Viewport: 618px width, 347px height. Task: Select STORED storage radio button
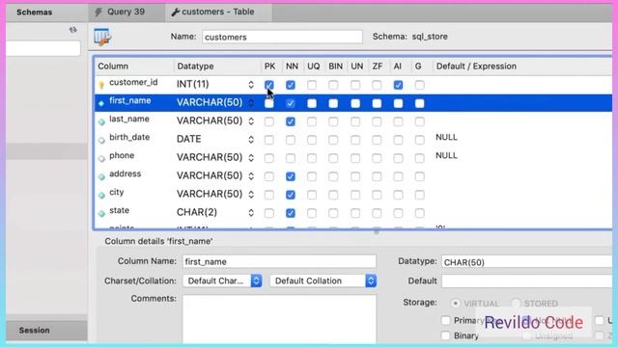click(515, 304)
